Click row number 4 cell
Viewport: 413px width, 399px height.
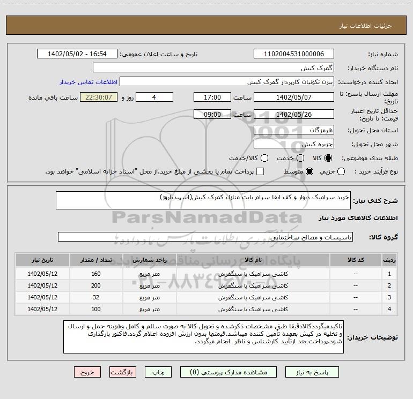(x=389, y=310)
